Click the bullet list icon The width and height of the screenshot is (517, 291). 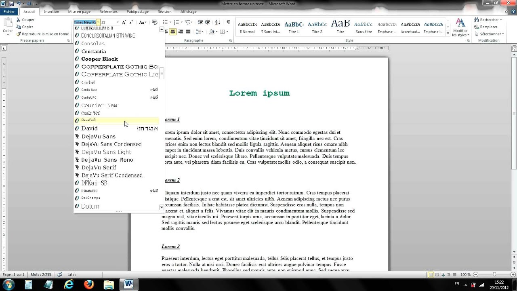tap(165, 22)
